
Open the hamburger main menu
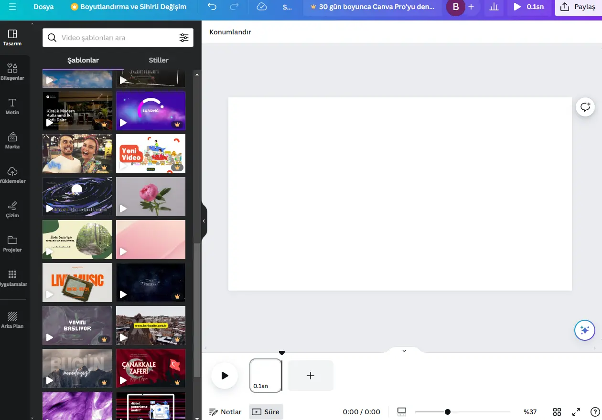pyautogui.click(x=12, y=7)
